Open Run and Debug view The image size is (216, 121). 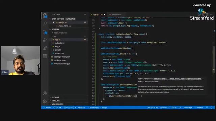click(45, 40)
